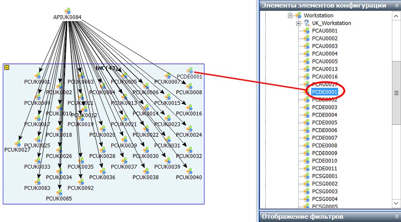Choose PCAU0005 in the tree
The width and height of the screenshot is (401, 222).
click(325, 62)
